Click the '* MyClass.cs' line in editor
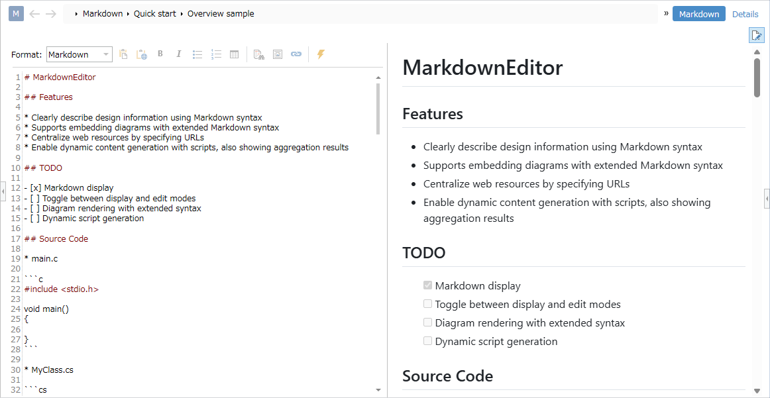 point(48,370)
